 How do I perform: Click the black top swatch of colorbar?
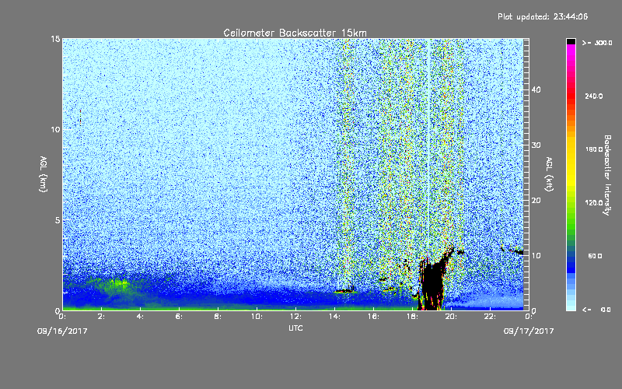(571, 41)
